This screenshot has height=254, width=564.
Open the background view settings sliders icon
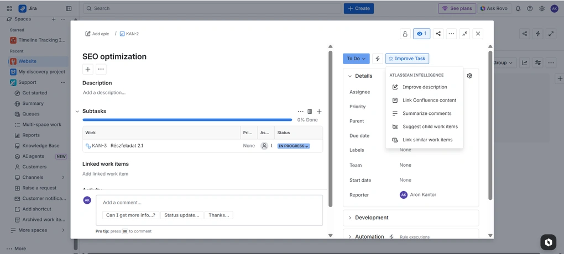tap(538, 63)
